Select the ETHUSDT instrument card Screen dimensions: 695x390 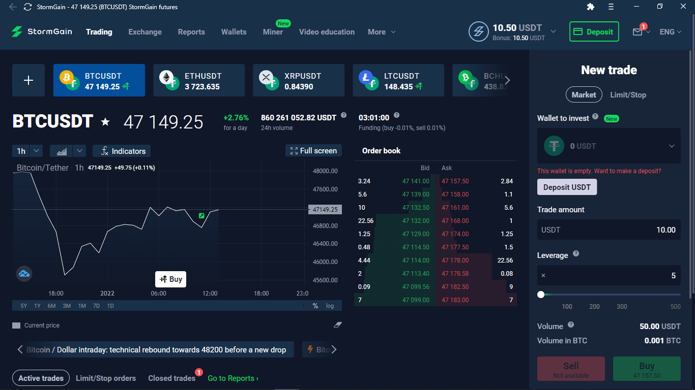pyautogui.click(x=199, y=80)
